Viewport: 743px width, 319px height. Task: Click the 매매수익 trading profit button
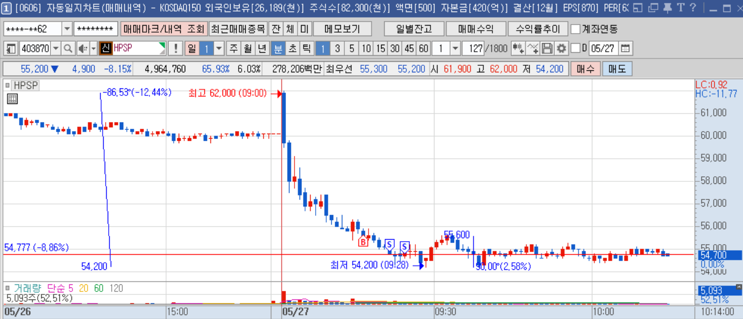point(476,29)
